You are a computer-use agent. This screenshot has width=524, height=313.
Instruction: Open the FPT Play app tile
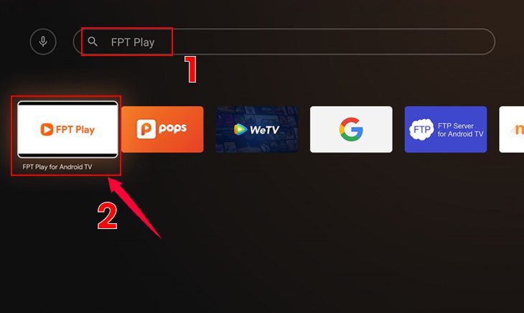click(68, 130)
